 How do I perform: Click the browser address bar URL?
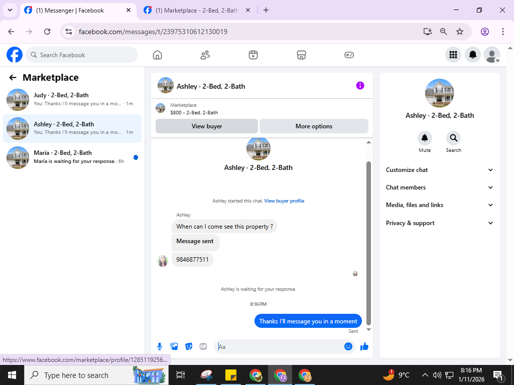pyautogui.click(x=153, y=32)
